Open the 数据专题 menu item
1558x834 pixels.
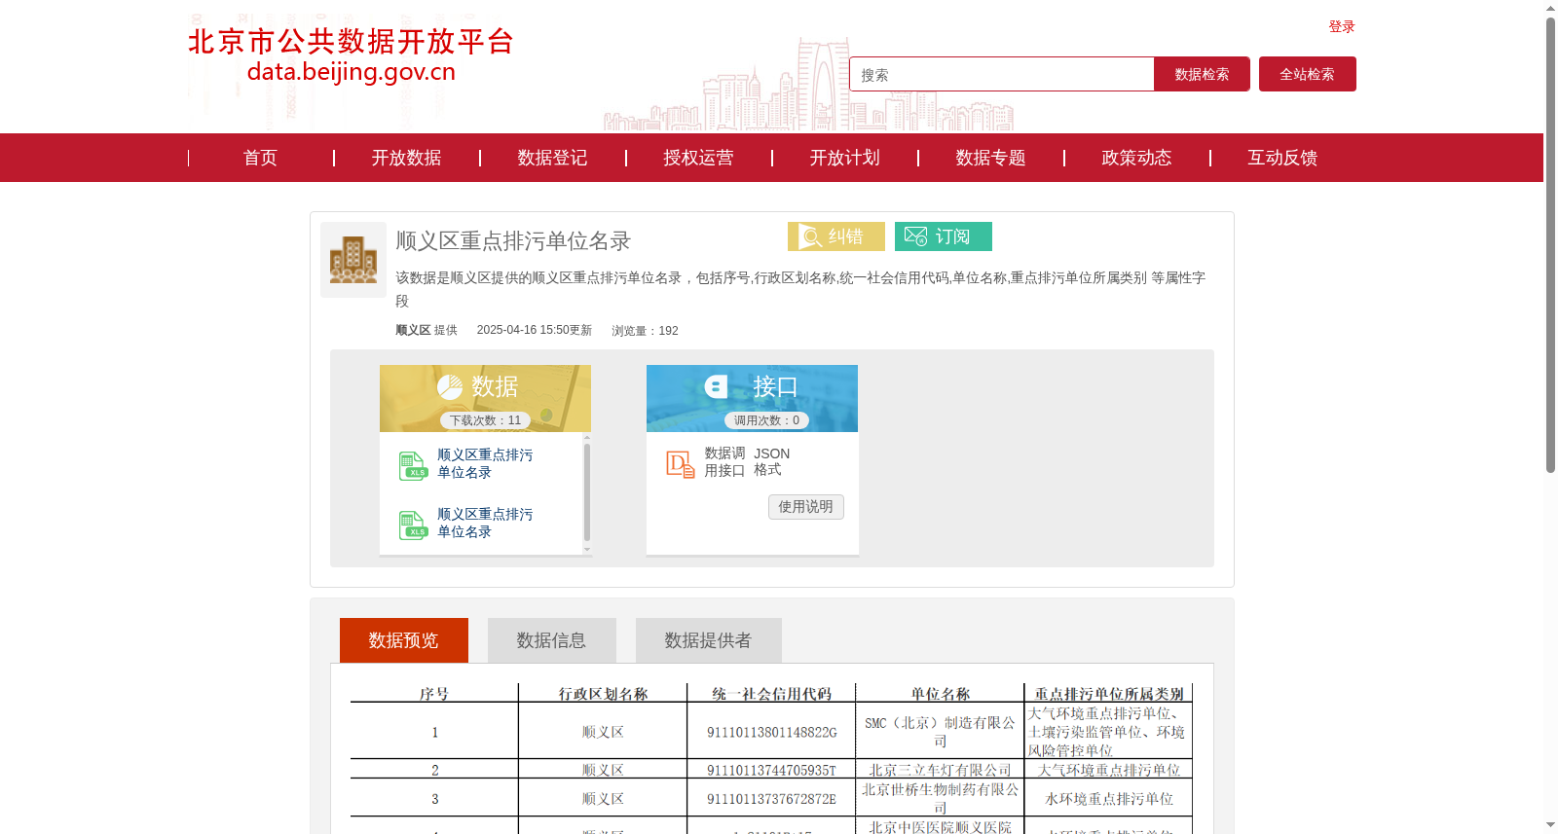[x=990, y=158]
